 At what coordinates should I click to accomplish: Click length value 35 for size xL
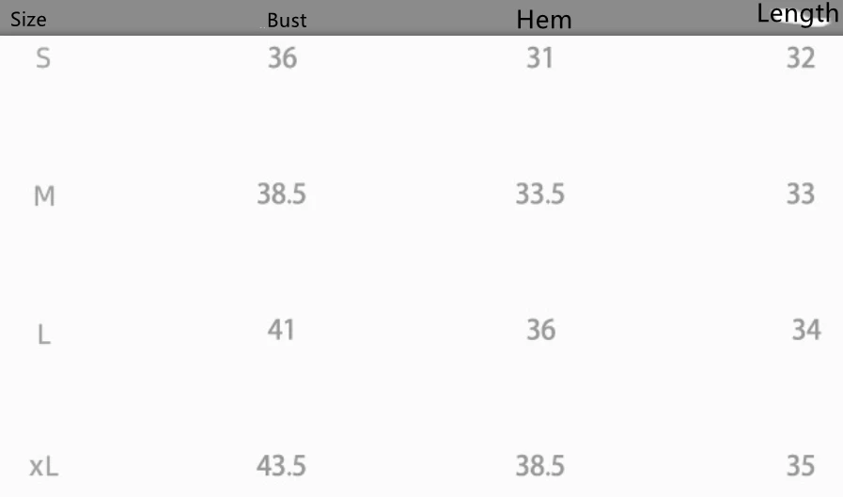click(x=801, y=465)
